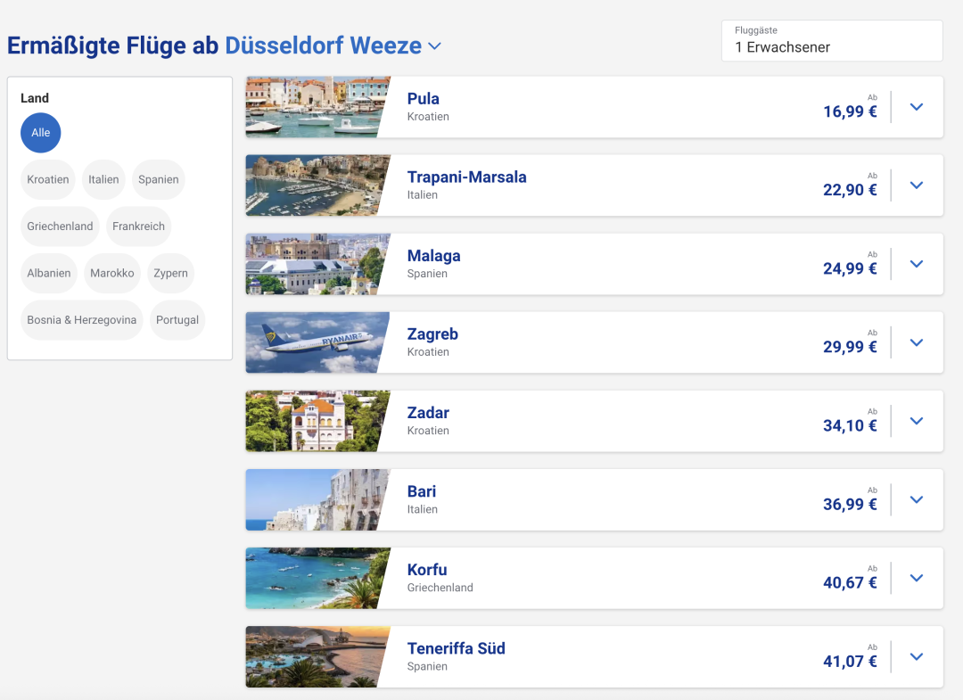Click the Teneriffa Süd sunset thumbnail
963x700 pixels.
[x=317, y=657]
